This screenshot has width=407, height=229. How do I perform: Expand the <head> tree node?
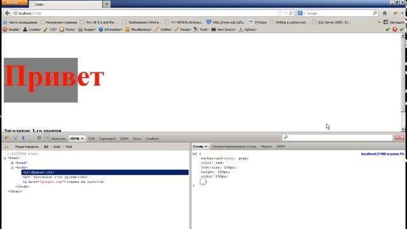tap(12, 163)
